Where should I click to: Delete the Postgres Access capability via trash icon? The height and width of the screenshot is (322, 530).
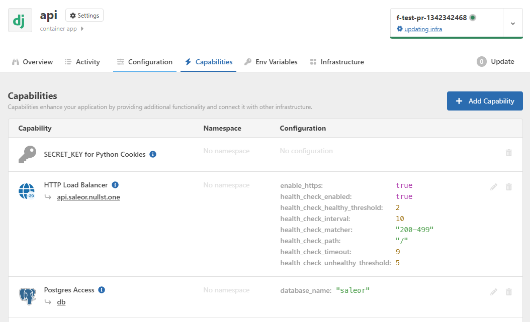[x=508, y=291]
